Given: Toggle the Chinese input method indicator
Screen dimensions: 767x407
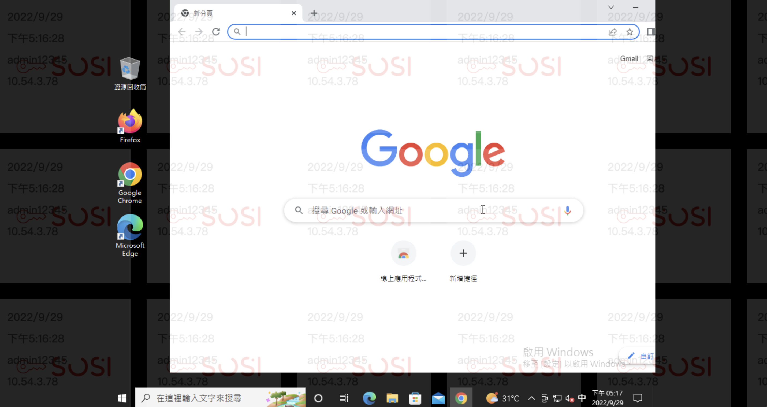Looking at the screenshot, I should (x=582, y=398).
